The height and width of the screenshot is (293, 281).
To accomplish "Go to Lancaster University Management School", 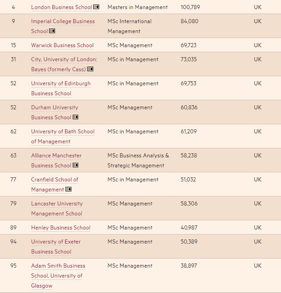I will (x=57, y=209).
